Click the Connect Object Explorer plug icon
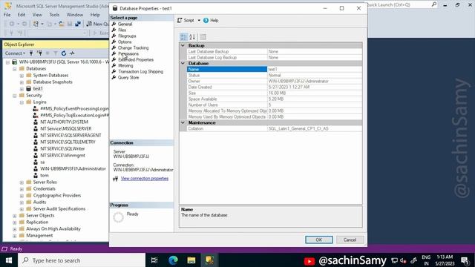The height and width of the screenshot is (267, 475). [x=31, y=53]
